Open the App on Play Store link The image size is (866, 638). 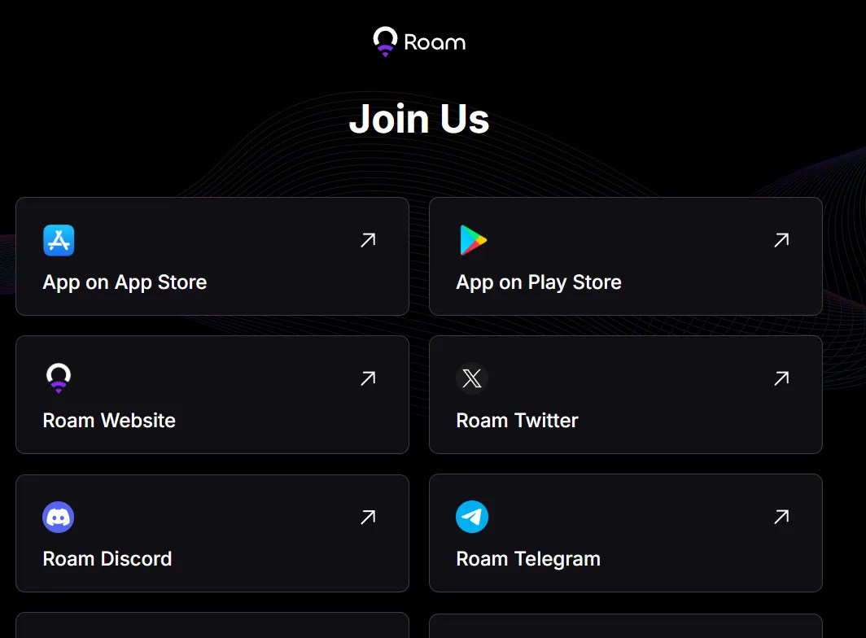(x=539, y=282)
